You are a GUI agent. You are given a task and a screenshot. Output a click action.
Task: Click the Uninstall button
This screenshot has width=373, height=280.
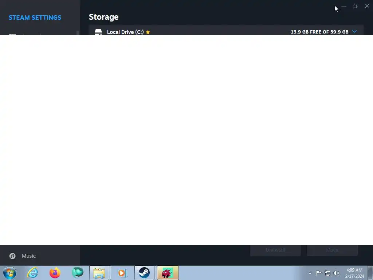[275, 250]
